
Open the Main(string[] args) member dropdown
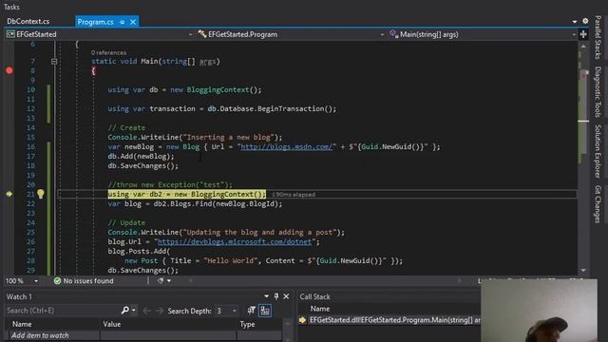pos(483,34)
